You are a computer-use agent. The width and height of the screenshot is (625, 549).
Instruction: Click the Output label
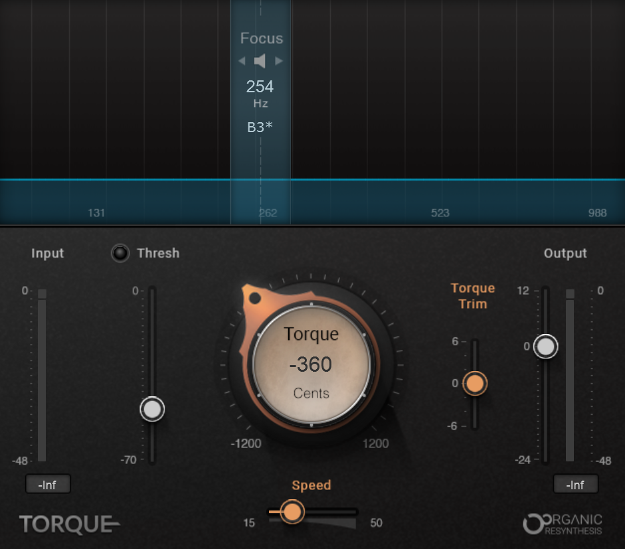pos(565,254)
